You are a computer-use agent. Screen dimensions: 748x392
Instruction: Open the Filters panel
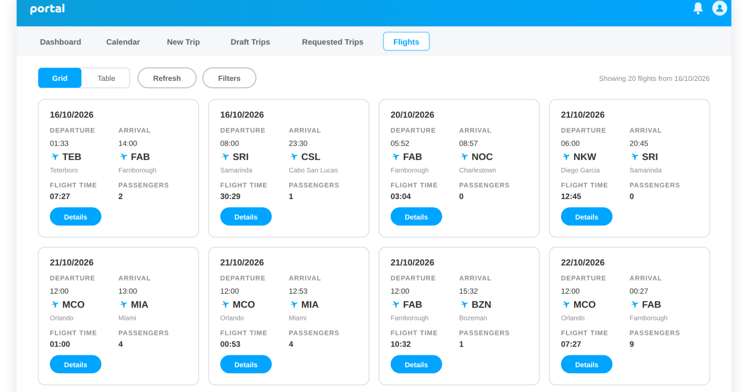pyautogui.click(x=229, y=78)
